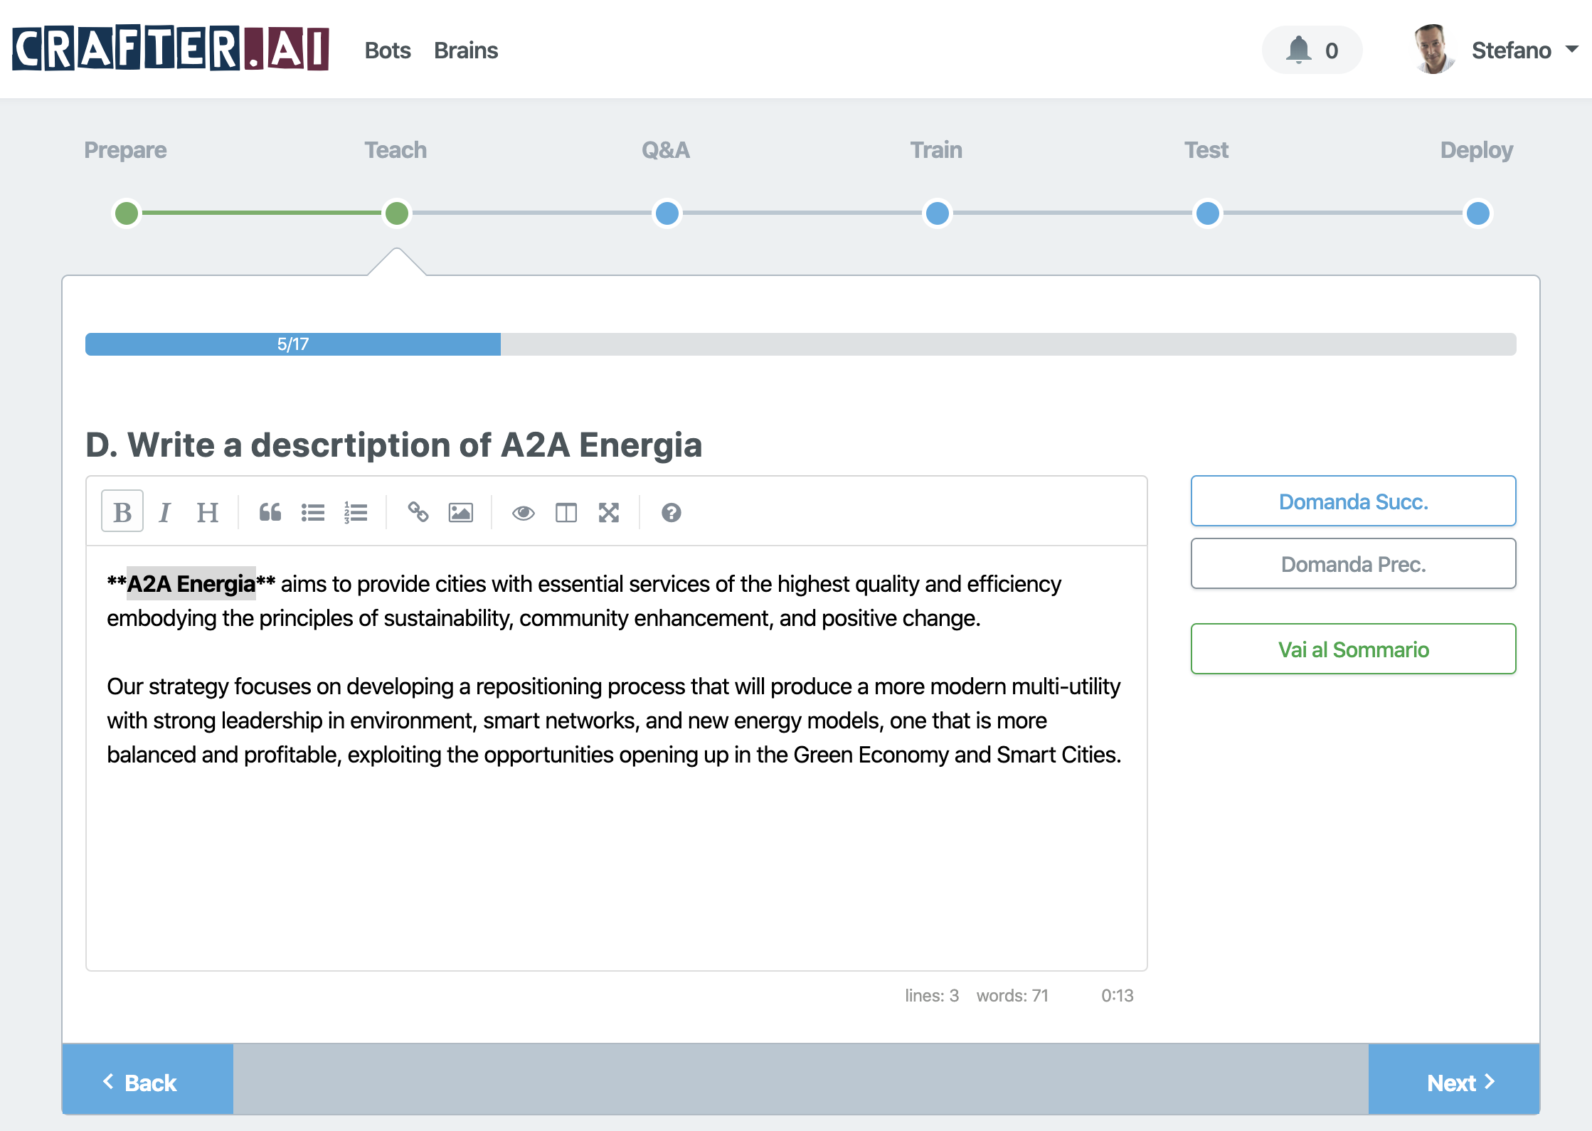1592x1131 pixels.
Task: Click the Domanda Prec. button
Action: [x=1354, y=564]
